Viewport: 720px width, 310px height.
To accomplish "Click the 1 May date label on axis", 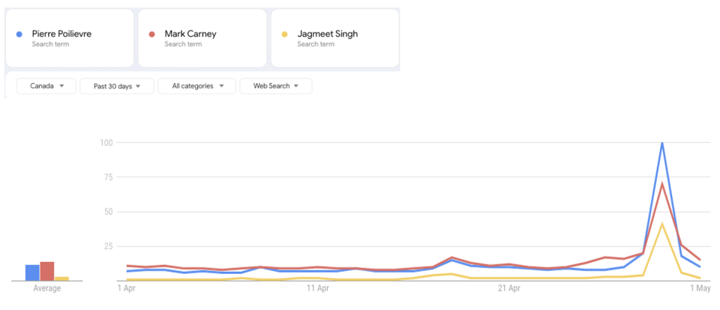I will click(x=700, y=288).
